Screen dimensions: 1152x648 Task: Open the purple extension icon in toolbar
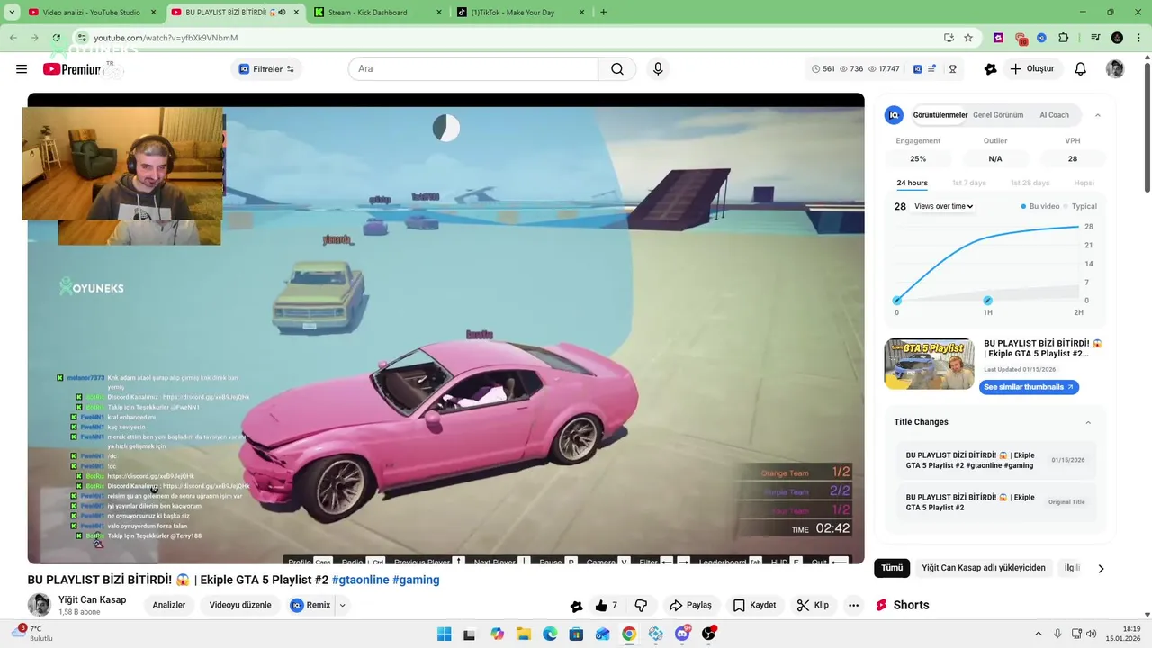tap(998, 38)
